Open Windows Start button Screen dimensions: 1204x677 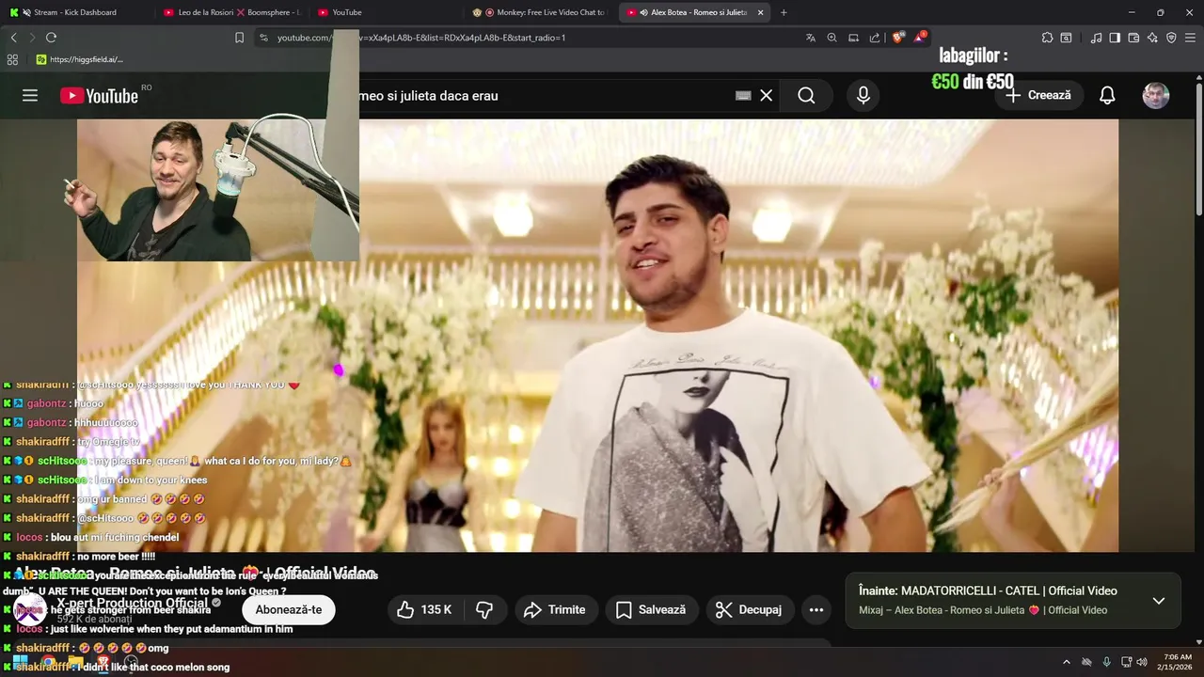pyautogui.click(x=20, y=662)
